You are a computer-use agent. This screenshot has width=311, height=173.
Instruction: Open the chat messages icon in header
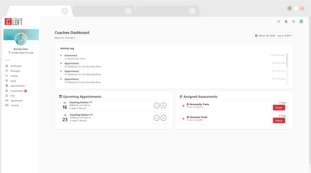pos(279,21)
